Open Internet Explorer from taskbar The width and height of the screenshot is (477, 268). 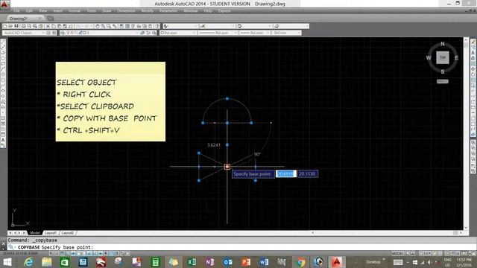28,262
